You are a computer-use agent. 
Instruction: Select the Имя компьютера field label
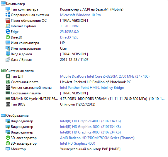(x=25, y=43)
